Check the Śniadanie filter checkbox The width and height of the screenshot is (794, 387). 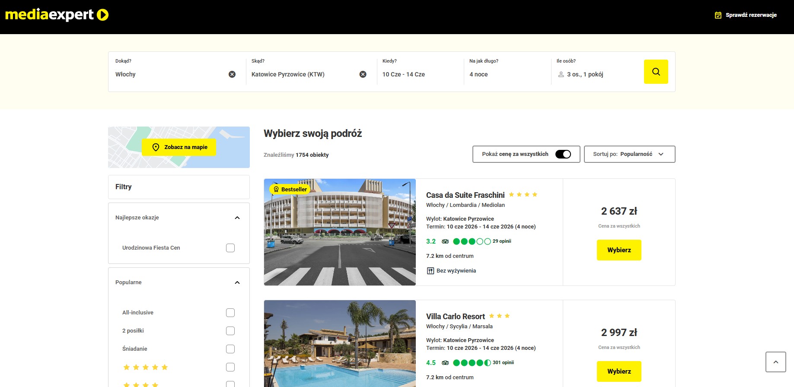(x=230, y=349)
